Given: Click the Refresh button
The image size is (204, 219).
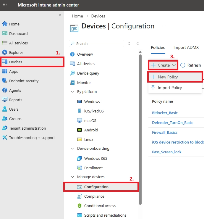Looking at the screenshot, I should [190, 65].
